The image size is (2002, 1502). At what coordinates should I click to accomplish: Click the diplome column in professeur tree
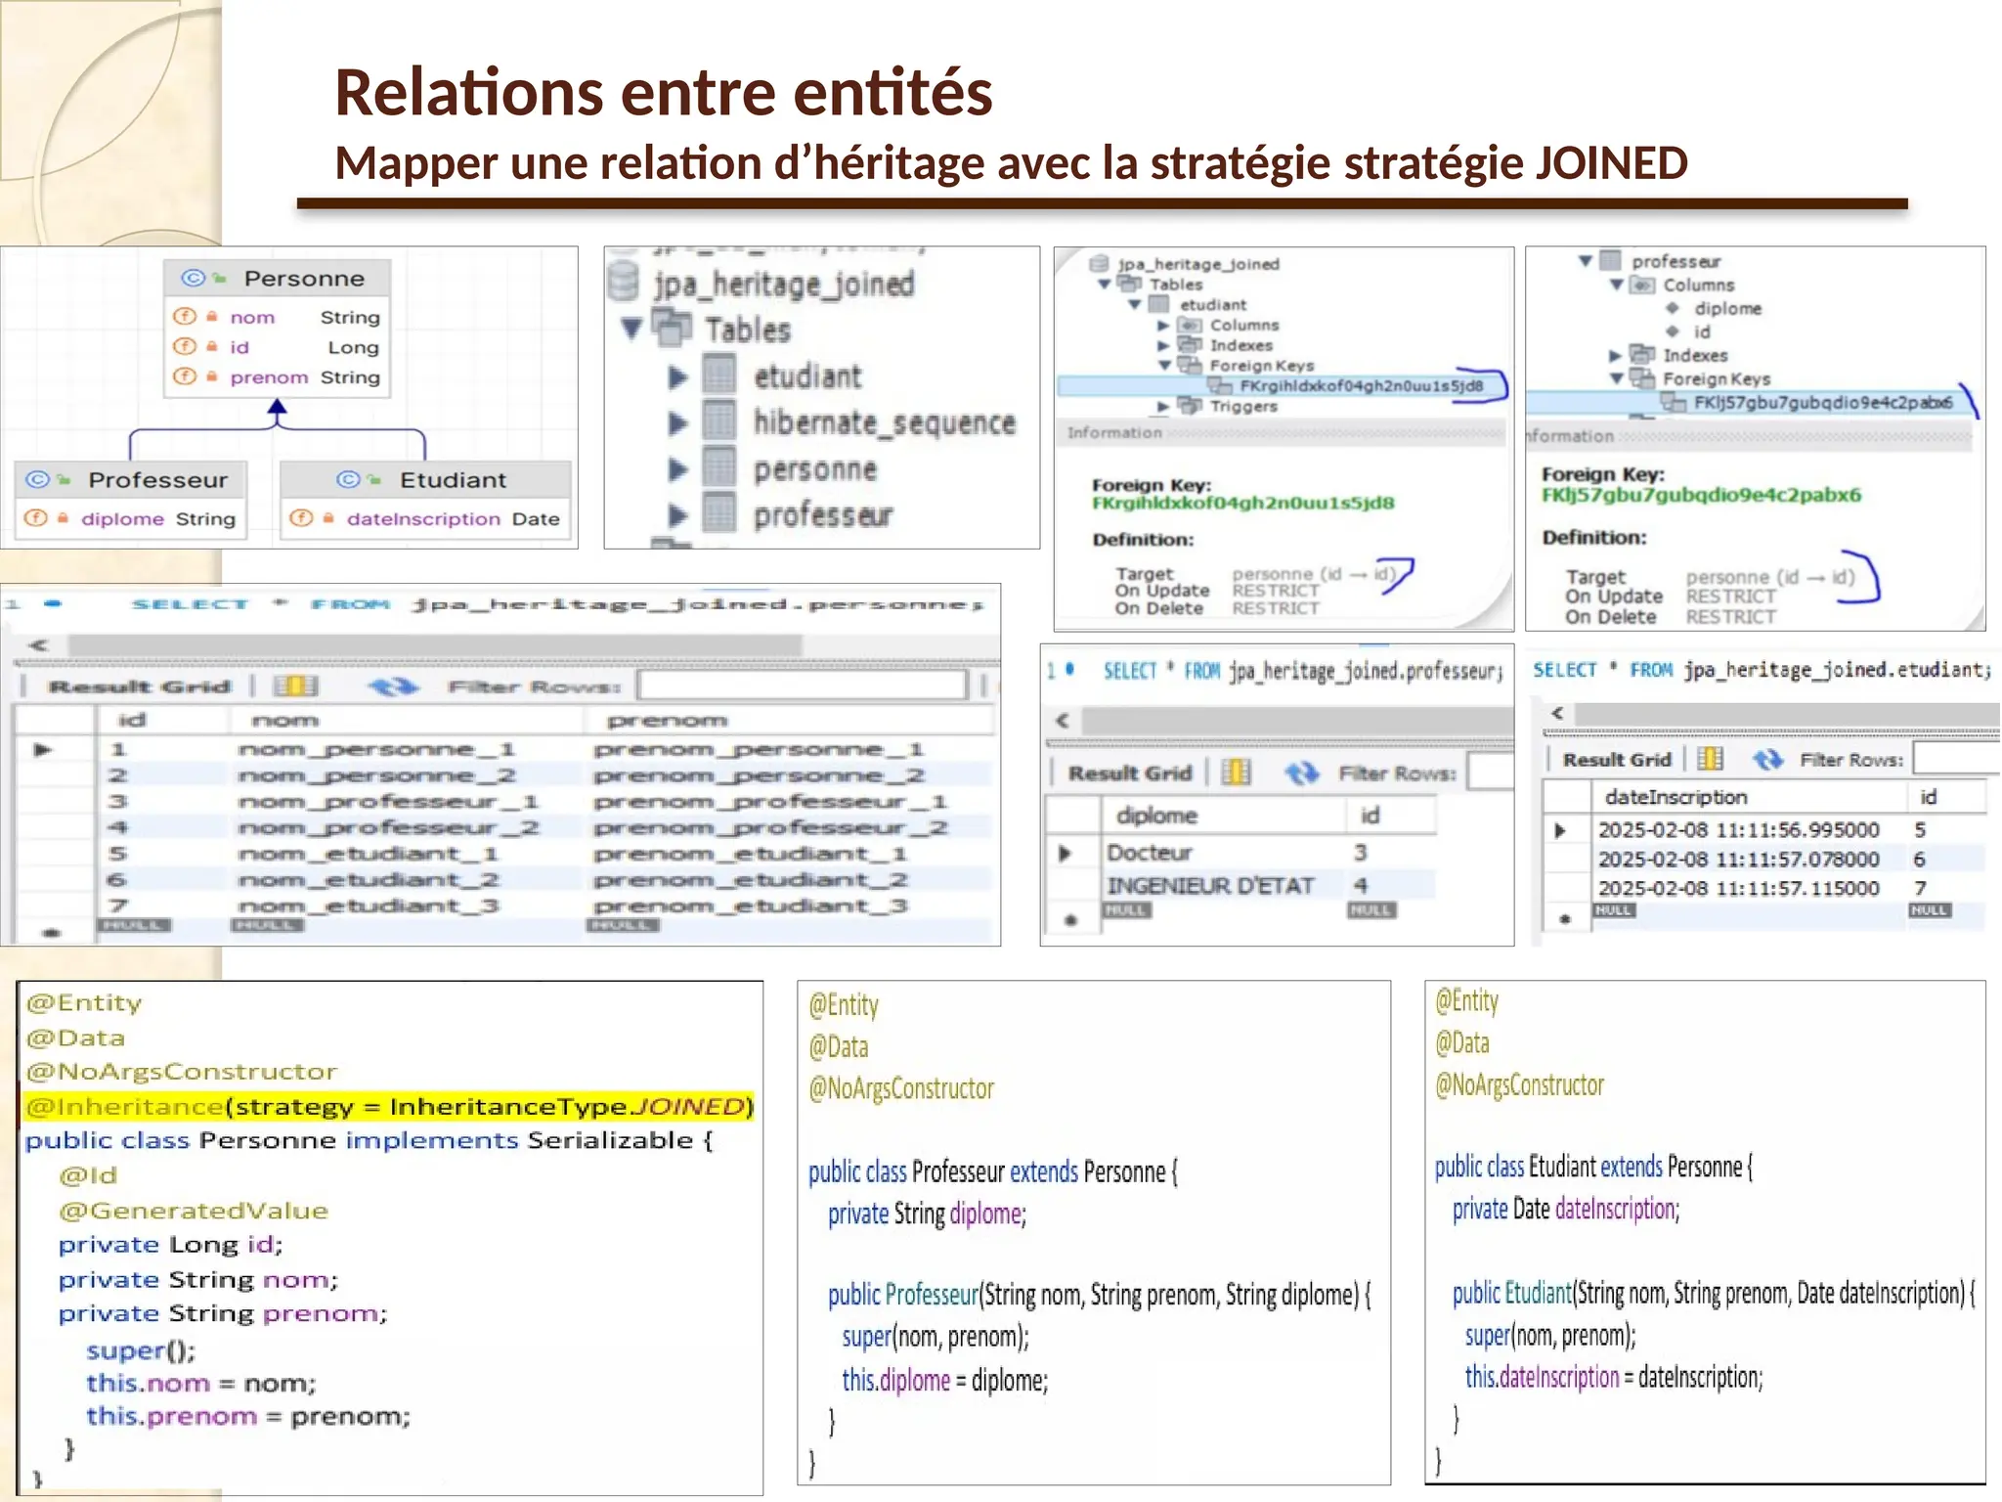[x=1727, y=309]
